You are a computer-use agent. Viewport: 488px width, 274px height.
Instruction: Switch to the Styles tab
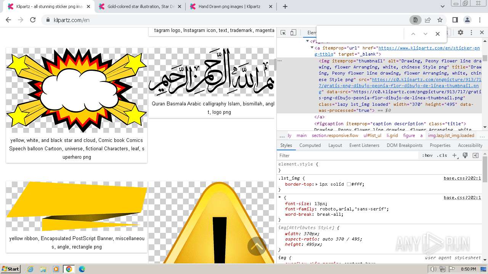286,145
